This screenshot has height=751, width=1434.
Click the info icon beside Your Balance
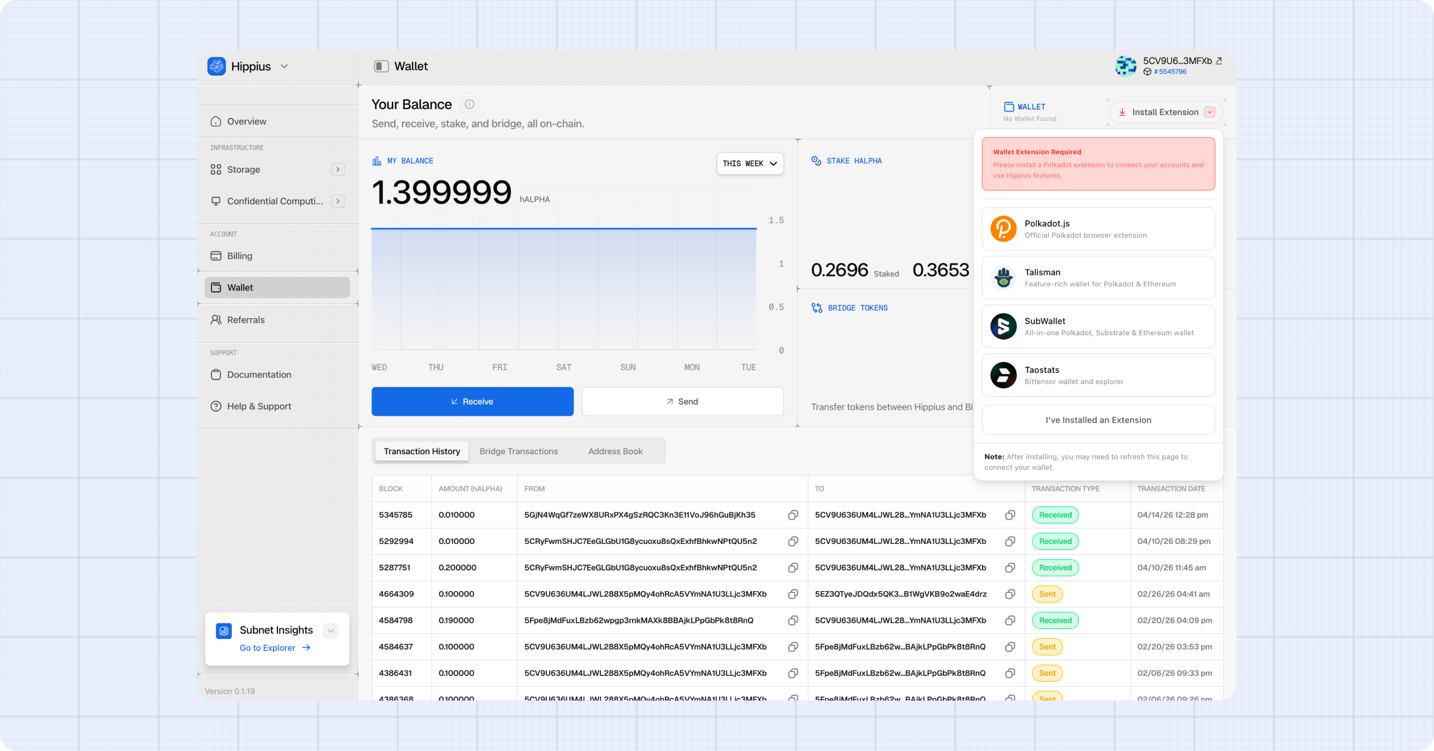469,104
